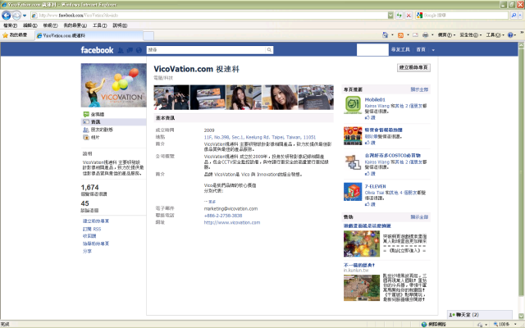Click the +886-2-2756-3838 phone link

(x=223, y=216)
